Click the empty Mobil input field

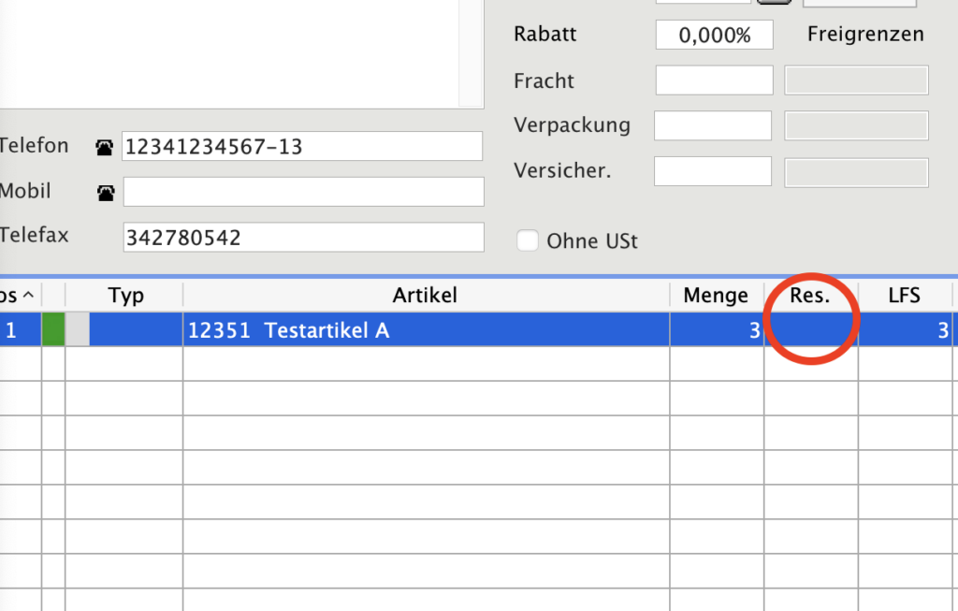tap(303, 192)
